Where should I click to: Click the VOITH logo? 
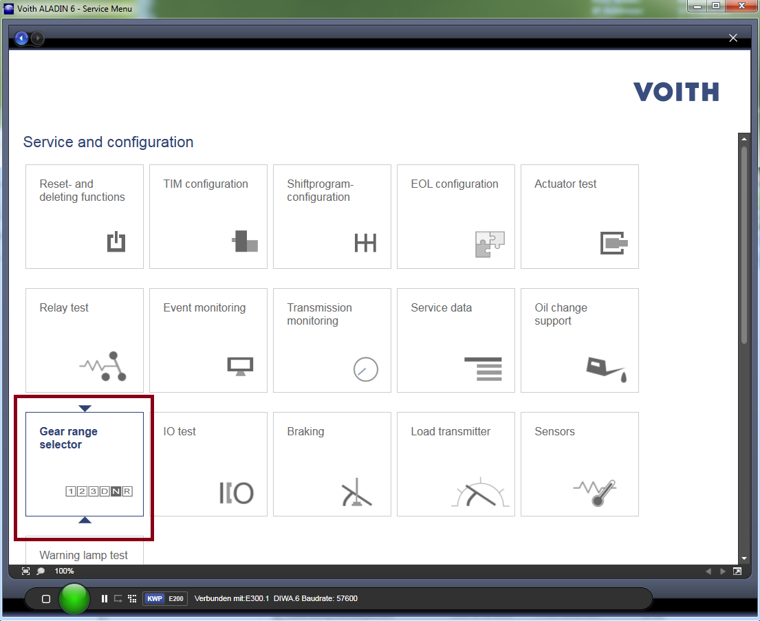pos(675,91)
